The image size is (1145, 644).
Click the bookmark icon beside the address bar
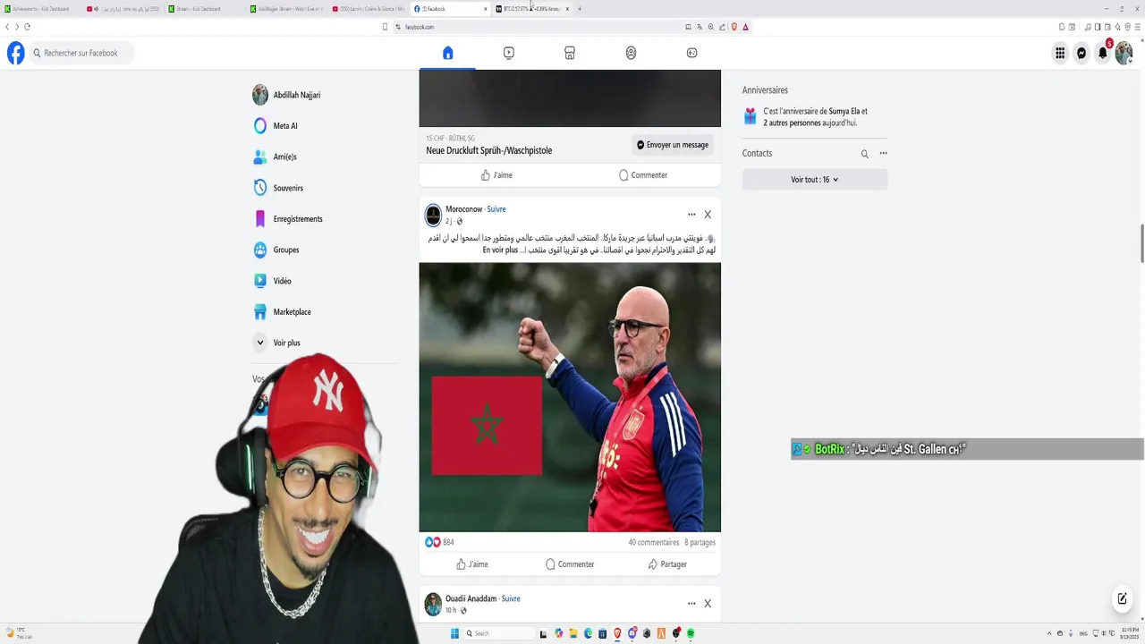(386, 27)
